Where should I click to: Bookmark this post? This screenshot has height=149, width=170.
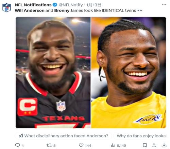pyautogui.click(x=145, y=145)
